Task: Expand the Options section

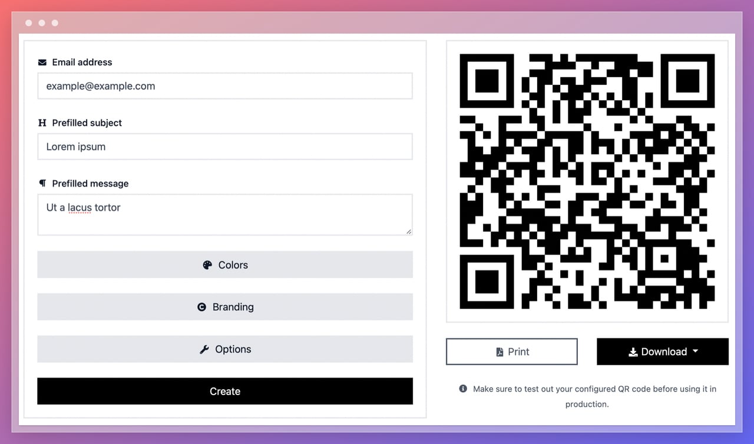Action: pos(225,349)
